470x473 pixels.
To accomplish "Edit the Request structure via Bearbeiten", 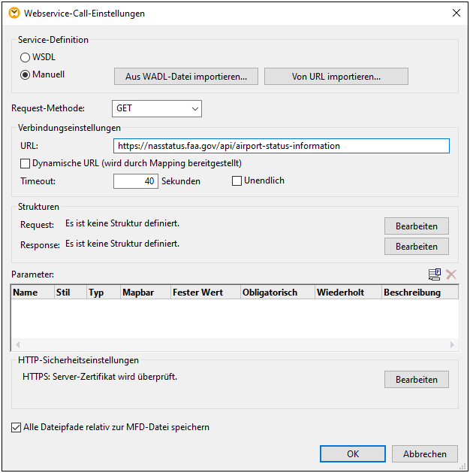I will click(417, 226).
